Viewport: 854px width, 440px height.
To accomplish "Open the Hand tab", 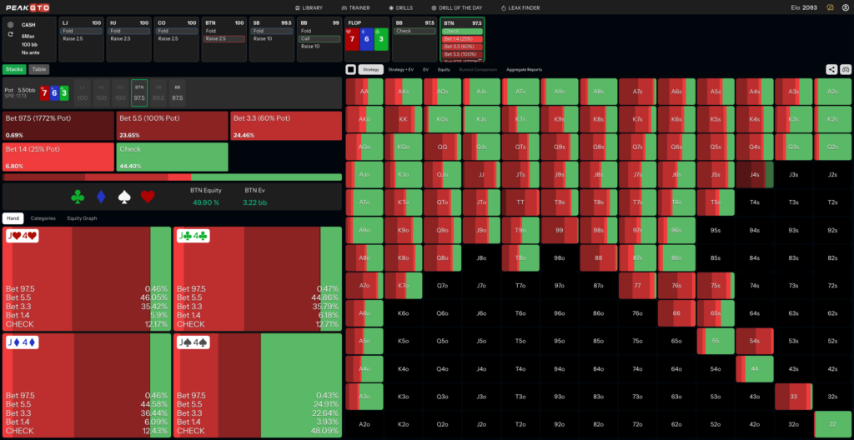I will tap(13, 218).
